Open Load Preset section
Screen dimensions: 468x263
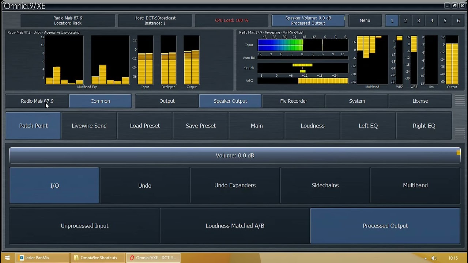point(145,126)
